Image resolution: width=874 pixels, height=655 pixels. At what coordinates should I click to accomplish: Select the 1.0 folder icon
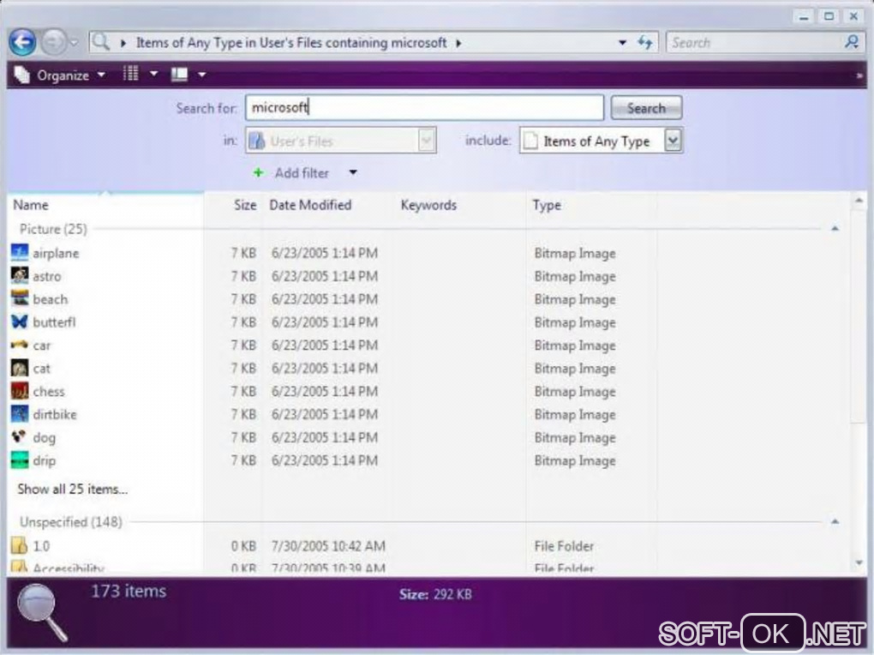19,545
